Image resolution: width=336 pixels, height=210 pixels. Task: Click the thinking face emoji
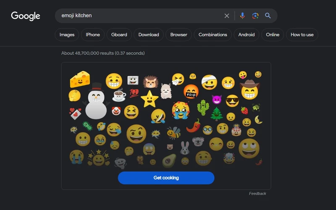(x=75, y=96)
